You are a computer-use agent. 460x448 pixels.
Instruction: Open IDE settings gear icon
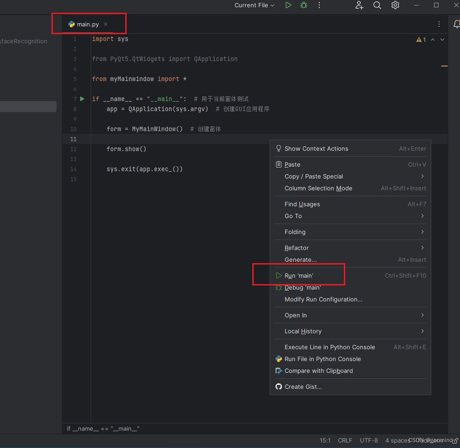pos(395,5)
